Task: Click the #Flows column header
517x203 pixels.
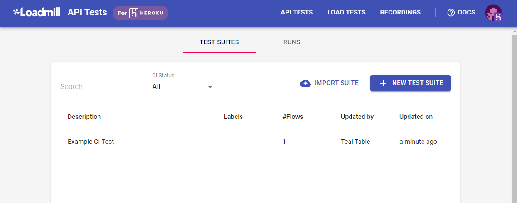Action: click(293, 117)
